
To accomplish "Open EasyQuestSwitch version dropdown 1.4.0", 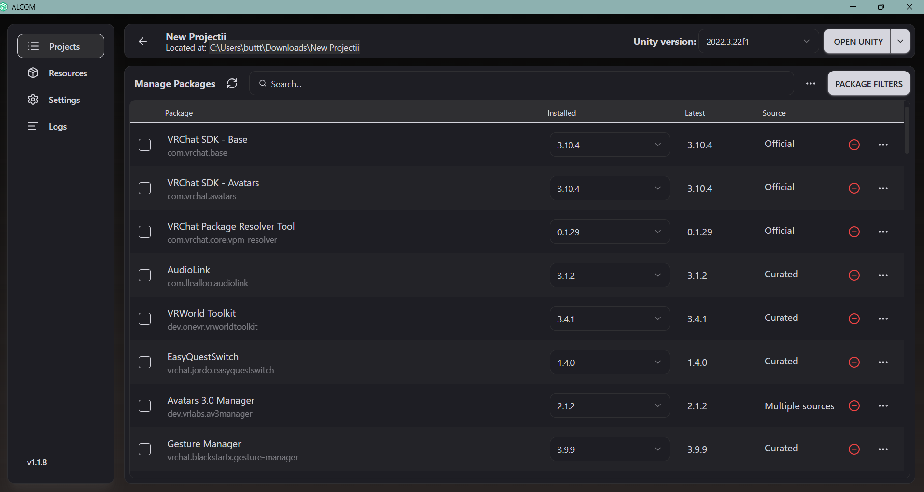I will point(610,362).
